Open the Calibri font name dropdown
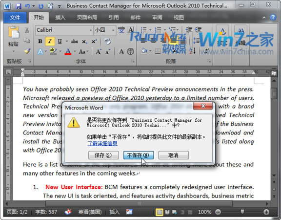281x220 pixels. coord(91,30)
